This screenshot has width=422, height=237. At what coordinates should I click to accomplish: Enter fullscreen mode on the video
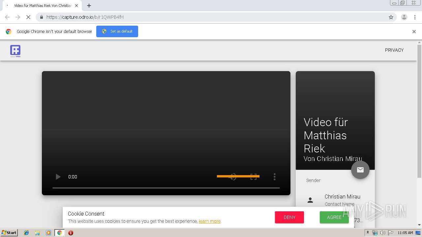coord(254,177)
